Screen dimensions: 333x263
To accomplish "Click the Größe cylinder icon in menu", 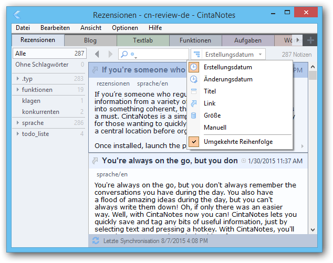I will click(x=194, y=115).
